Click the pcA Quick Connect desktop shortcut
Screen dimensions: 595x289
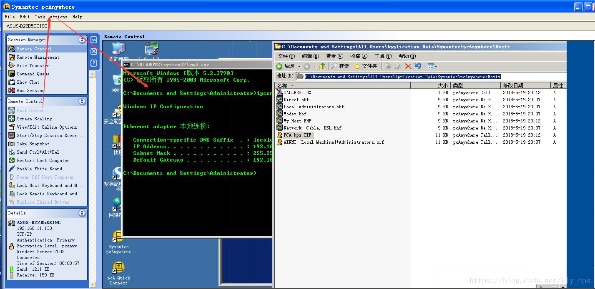pyautogui.click(x=118, y=273)
